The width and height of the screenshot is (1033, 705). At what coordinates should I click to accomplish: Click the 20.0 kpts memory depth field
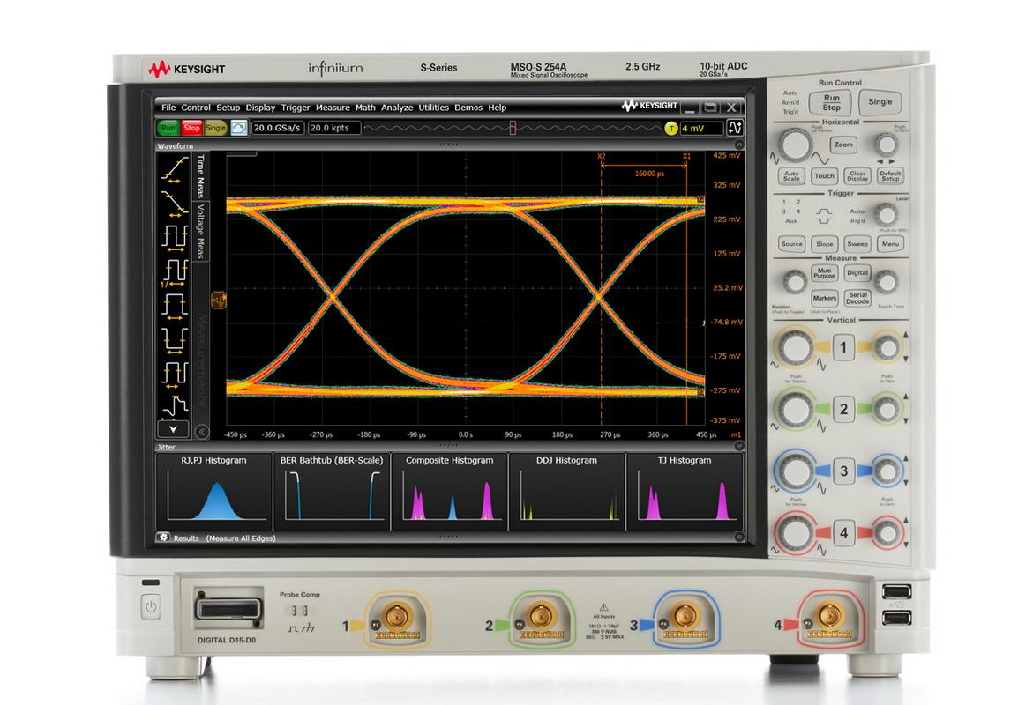tap(334, 128)
